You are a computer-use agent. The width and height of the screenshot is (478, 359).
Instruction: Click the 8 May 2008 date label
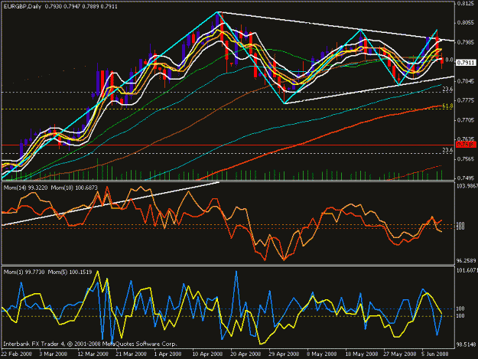point(322,354)
